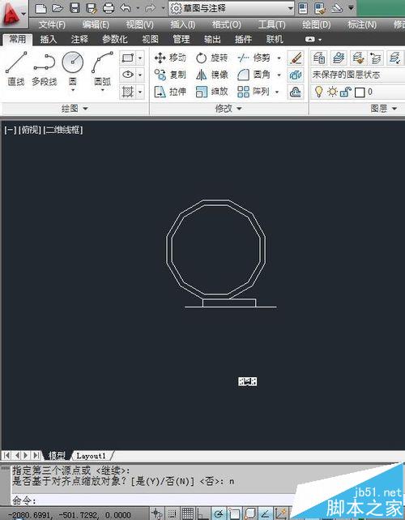Viewport: 405px width, 520px height.
Task: Toggle layer lock padlock icon
Action: 345,92
